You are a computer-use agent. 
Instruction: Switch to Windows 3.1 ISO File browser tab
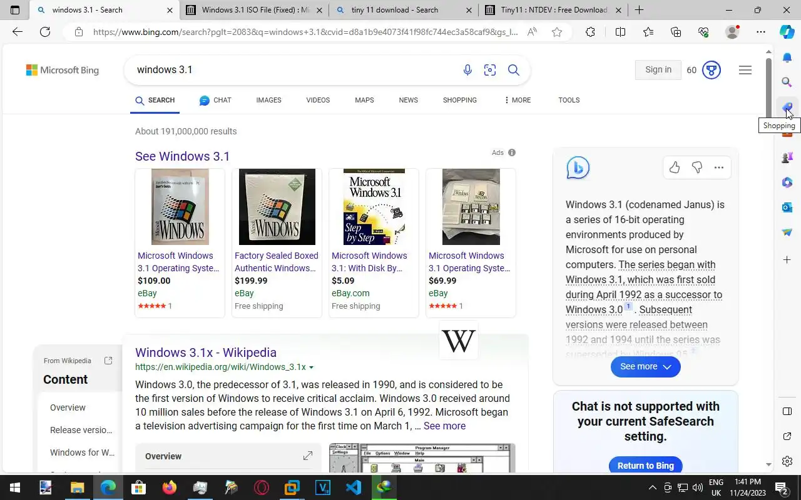[x=253, y=10]
